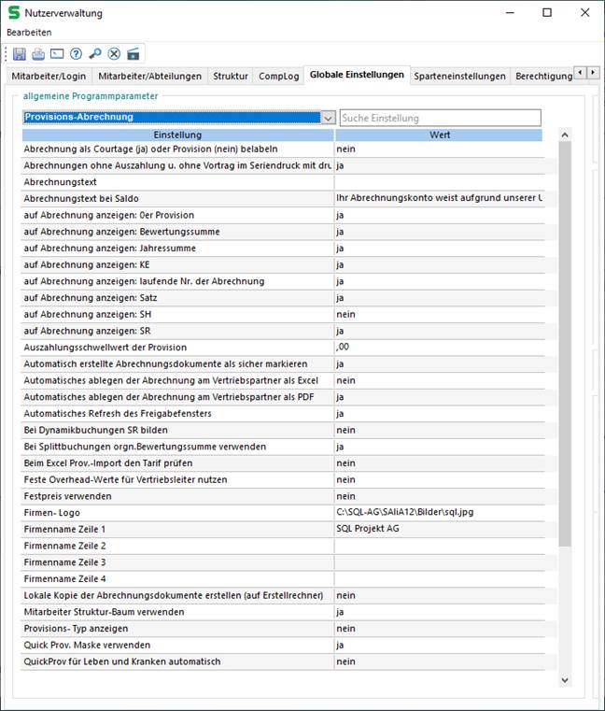Click the circled X cancel icon

pos(114,54)
